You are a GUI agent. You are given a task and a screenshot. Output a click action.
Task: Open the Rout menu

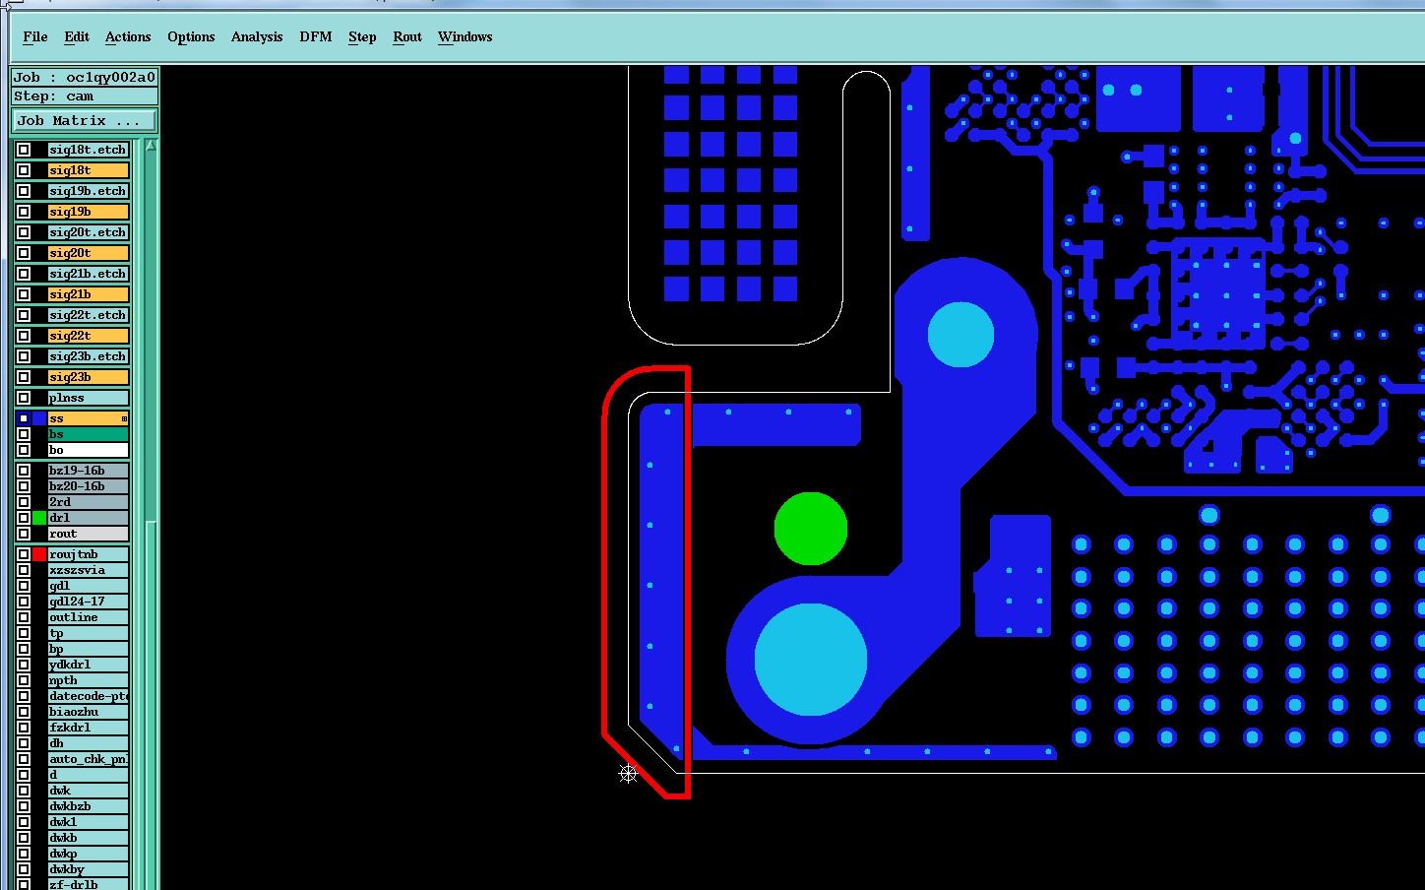pyautogui.click(x=407, y=37)
